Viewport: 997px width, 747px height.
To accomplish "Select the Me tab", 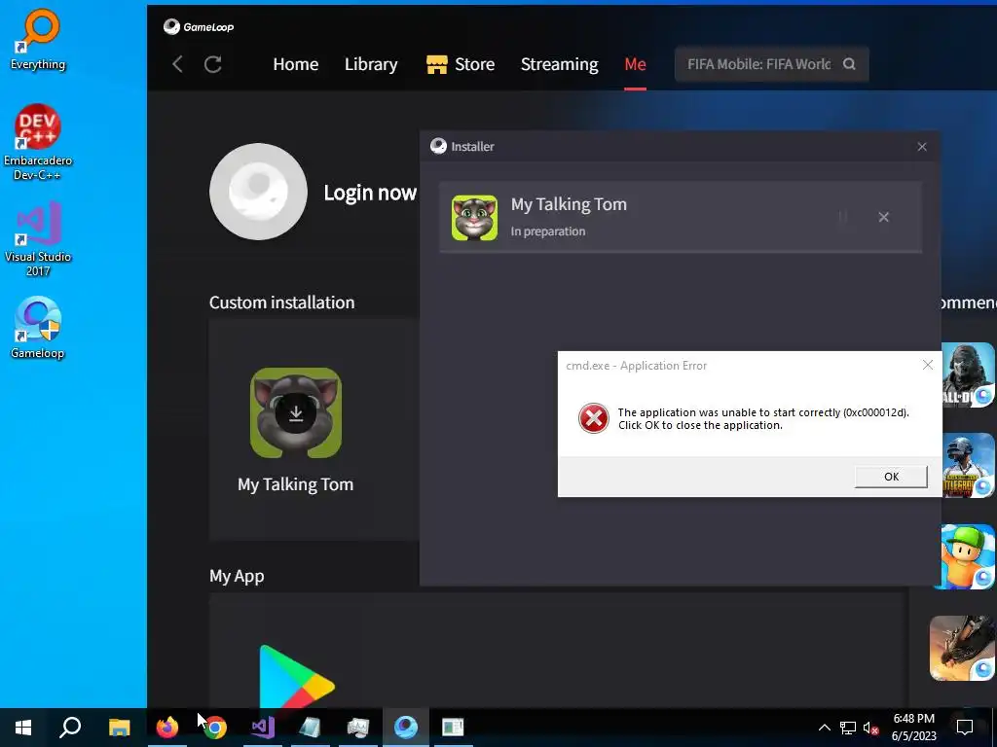I will point(635,64).
